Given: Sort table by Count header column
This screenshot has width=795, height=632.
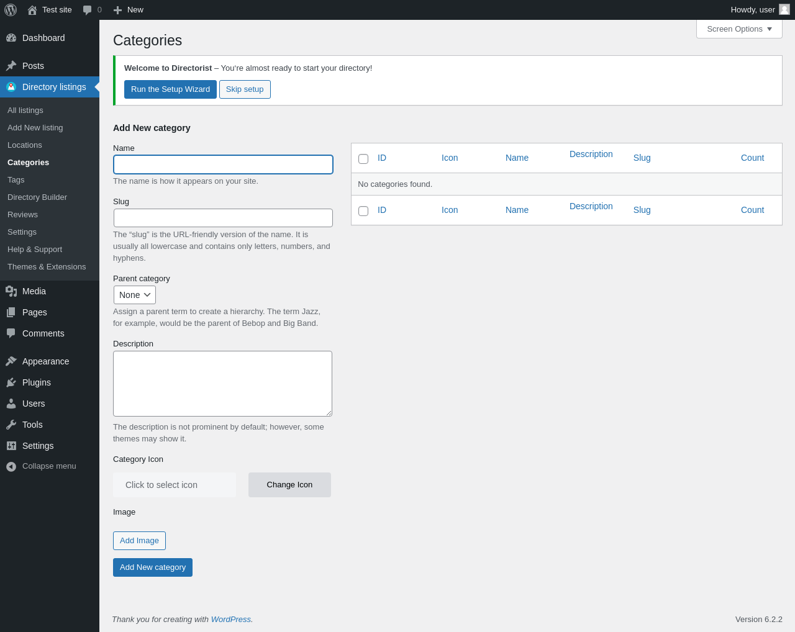Looking at the screenshot, I should pos(752,158).
